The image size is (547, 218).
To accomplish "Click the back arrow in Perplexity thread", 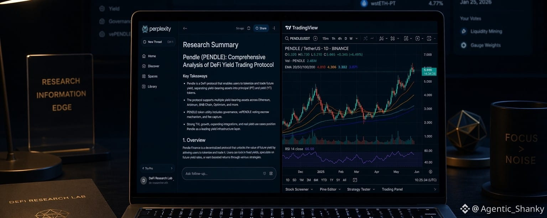I will tap(185, 28).
